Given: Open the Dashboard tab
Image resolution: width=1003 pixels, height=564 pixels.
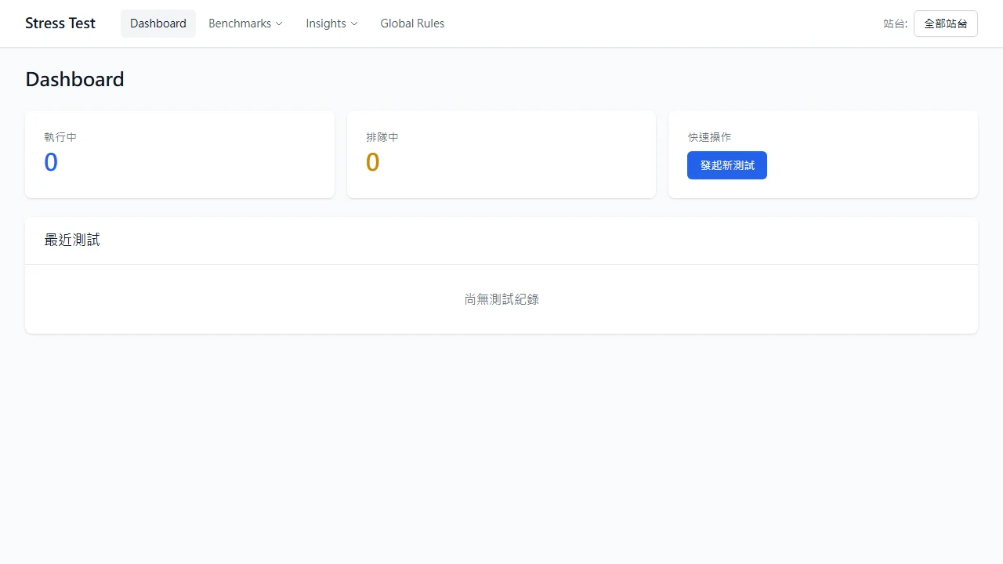Looking at the screenshot, I should click(158, 23).
